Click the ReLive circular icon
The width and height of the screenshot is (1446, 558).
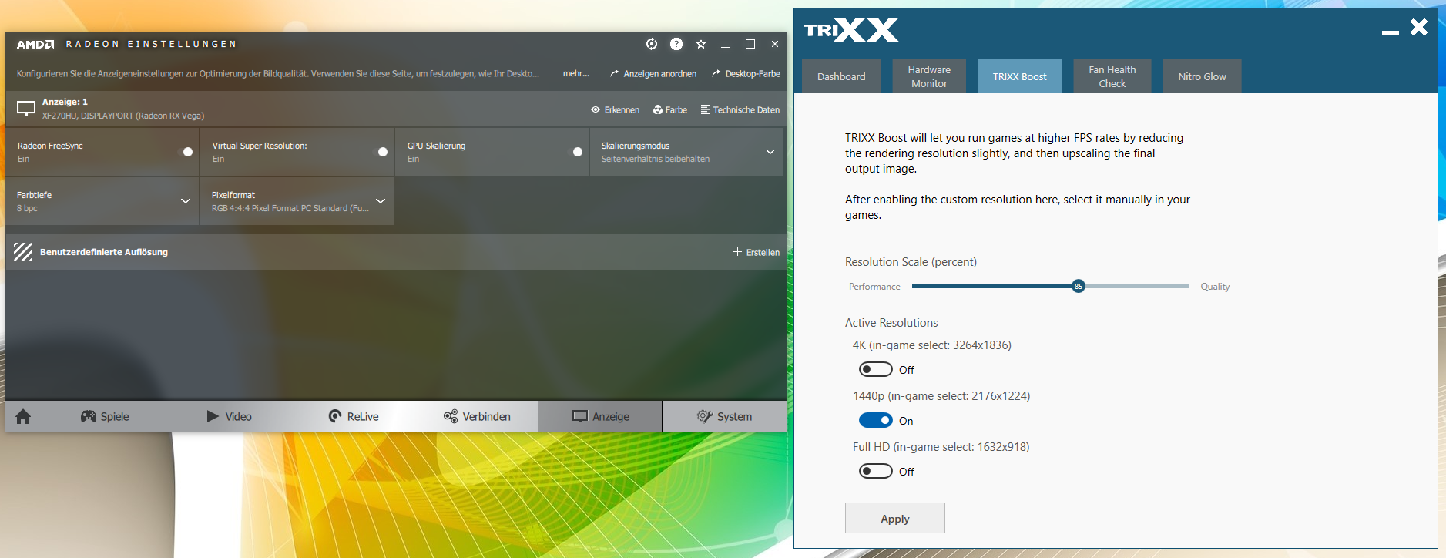click(x=335, y=416)
